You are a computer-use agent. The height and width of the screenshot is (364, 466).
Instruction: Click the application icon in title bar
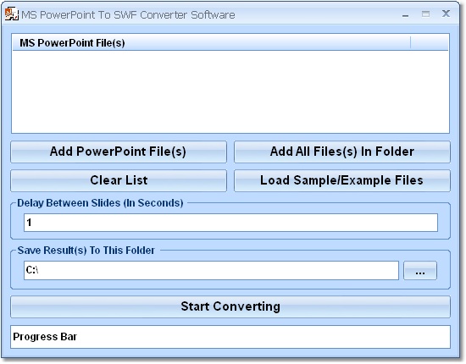pos(12,14)
